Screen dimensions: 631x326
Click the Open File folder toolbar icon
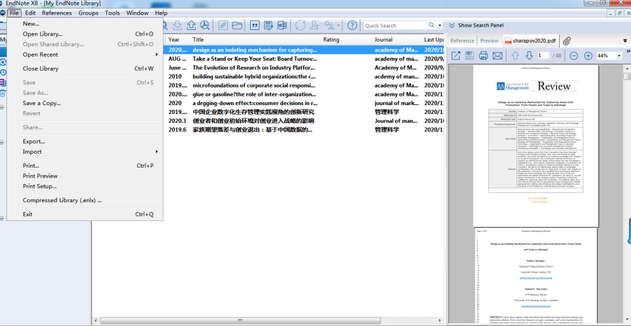coord(237,25)
